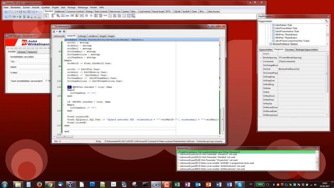Click the message 'Local variable strWkrID is assigned but never used'
The image size is (334, 188).
point(217,163)
